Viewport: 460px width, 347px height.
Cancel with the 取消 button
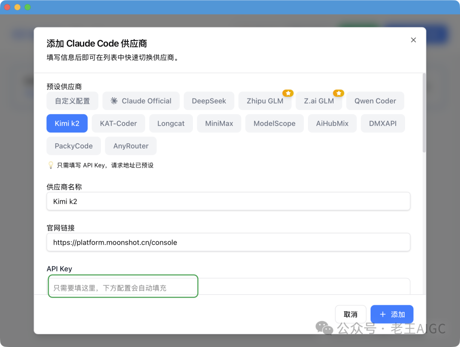351,315
